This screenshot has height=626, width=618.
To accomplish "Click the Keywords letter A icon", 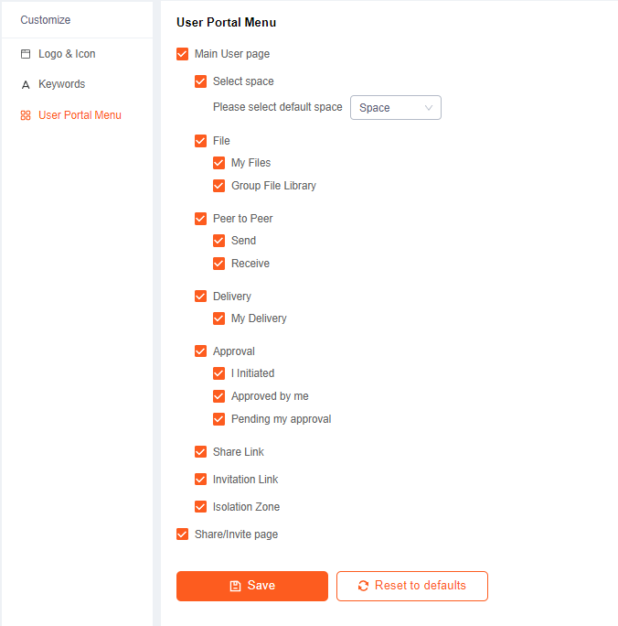I will [26, 84].
